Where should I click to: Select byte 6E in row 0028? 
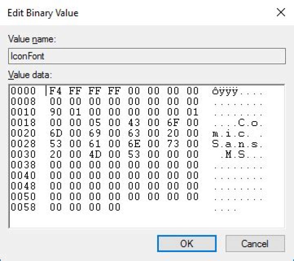[134, 144]
